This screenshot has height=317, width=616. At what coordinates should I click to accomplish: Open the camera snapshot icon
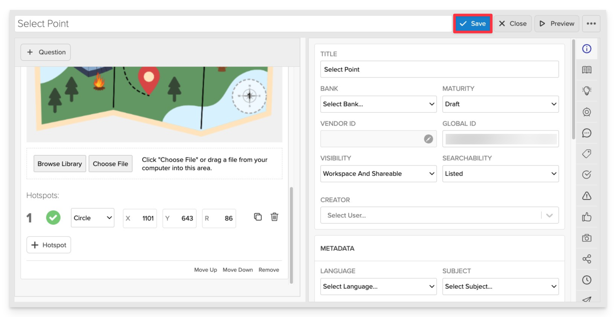(587, 238)
